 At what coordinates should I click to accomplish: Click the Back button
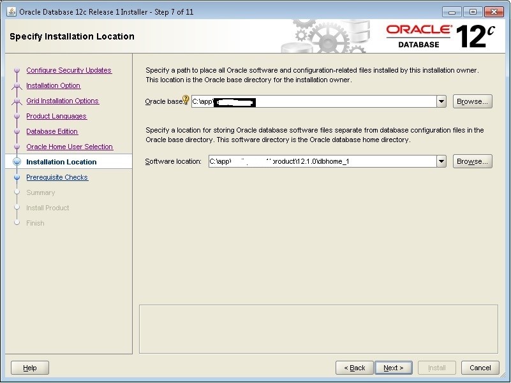[355, 368]
